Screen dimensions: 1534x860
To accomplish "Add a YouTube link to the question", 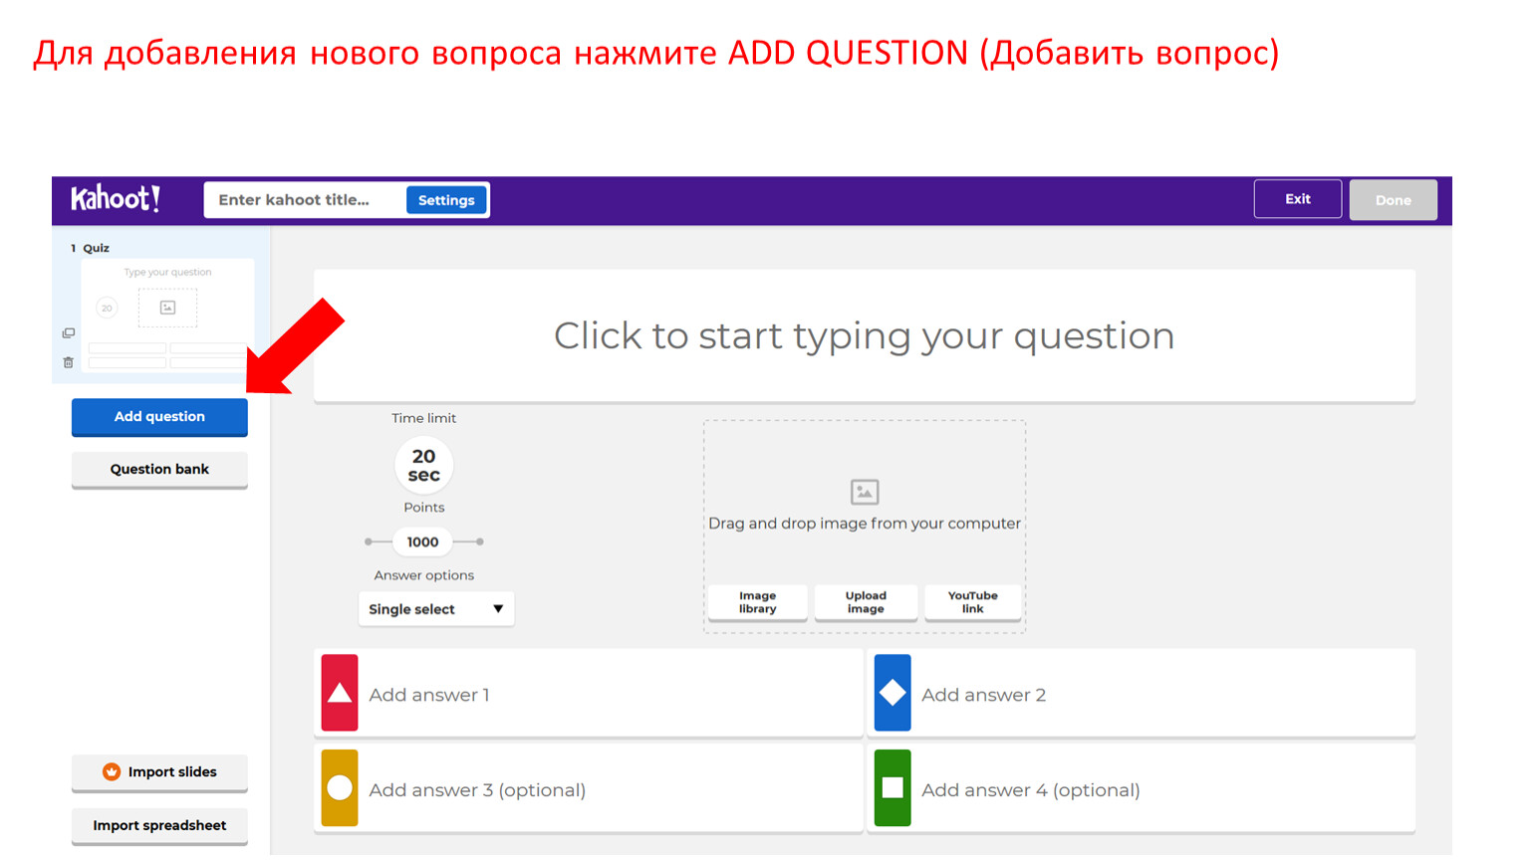I will (972, 602).
